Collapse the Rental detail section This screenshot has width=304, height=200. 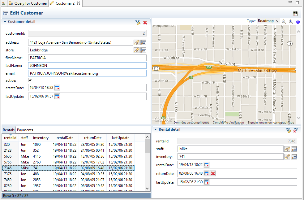(x=155, y=129)
